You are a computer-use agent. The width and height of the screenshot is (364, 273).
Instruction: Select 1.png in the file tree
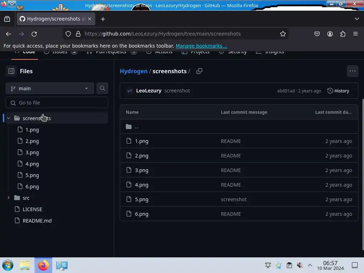coord(32,130)
